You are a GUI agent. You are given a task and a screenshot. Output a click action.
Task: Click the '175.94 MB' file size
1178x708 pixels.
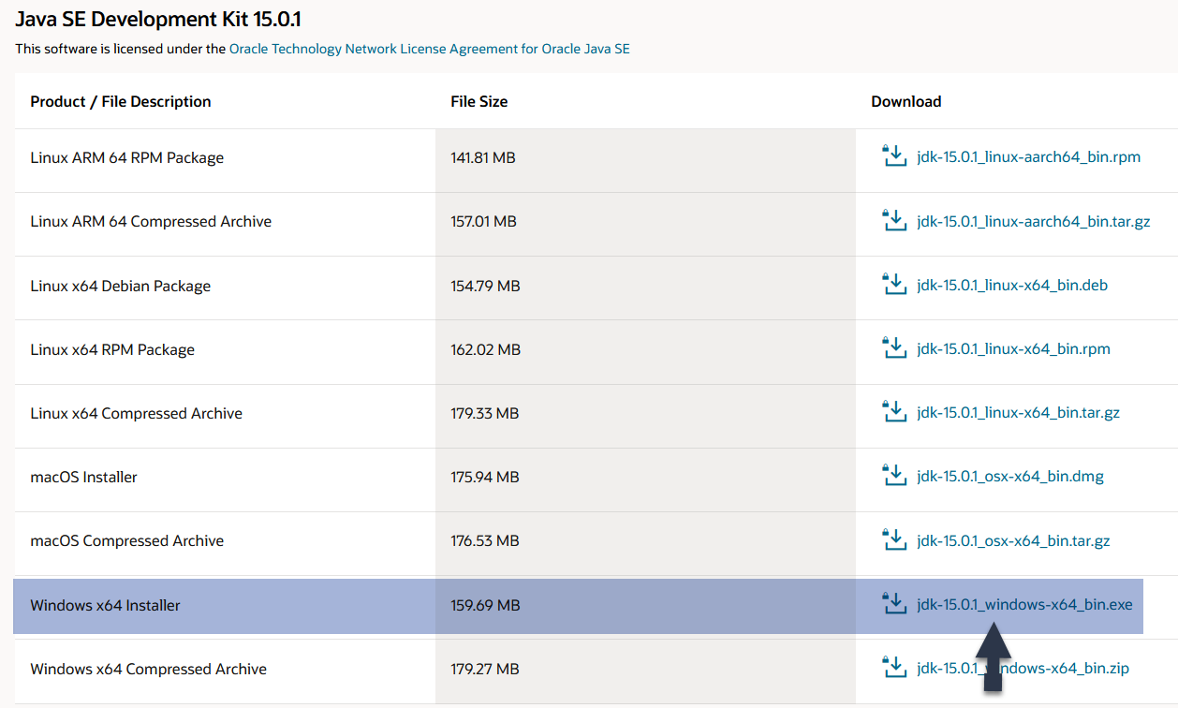point(485,478)
